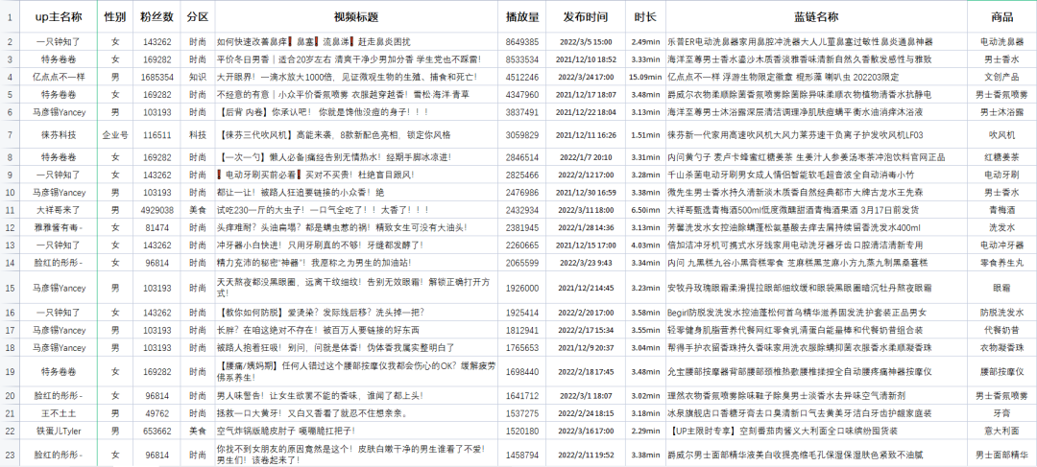
Task: Click cell '王不土土' in name column
Action: coord(59,413)
